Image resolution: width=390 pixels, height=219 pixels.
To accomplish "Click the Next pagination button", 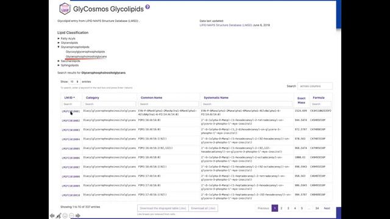I will pyautogui.click(x=327, y=208).
